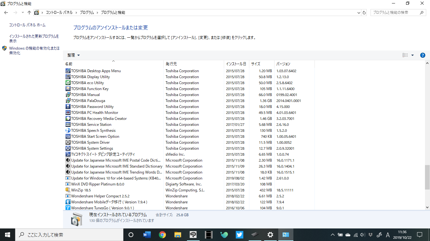This screenshot has width=430, height=241.
Task: Click the vertical scrollbar thumb
Action: [x=427, y=177]
